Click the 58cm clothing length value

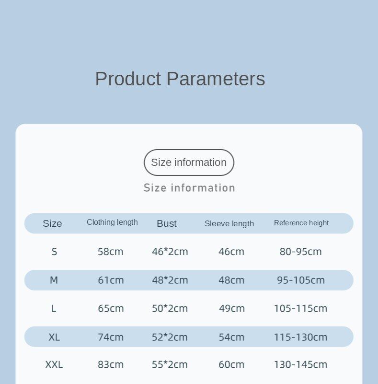pyautogui.click(x=111, y=252)
